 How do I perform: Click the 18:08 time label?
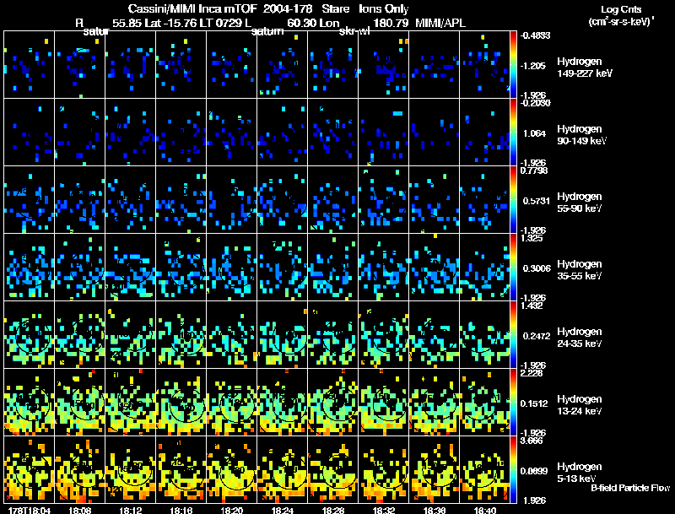pos(81,510)
